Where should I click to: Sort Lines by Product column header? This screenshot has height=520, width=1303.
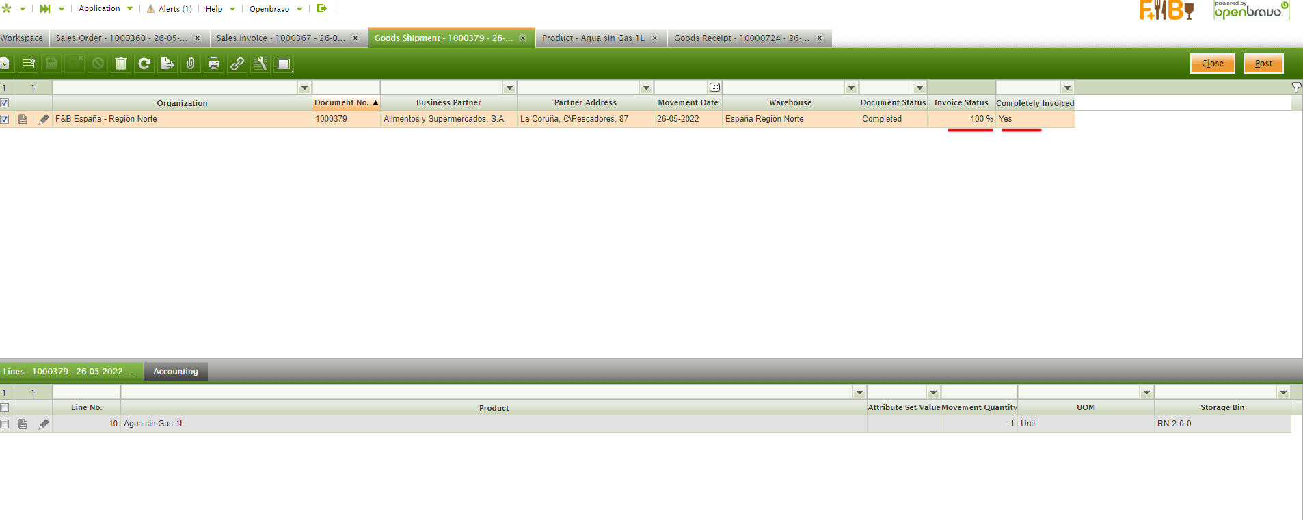pos(494,408)
